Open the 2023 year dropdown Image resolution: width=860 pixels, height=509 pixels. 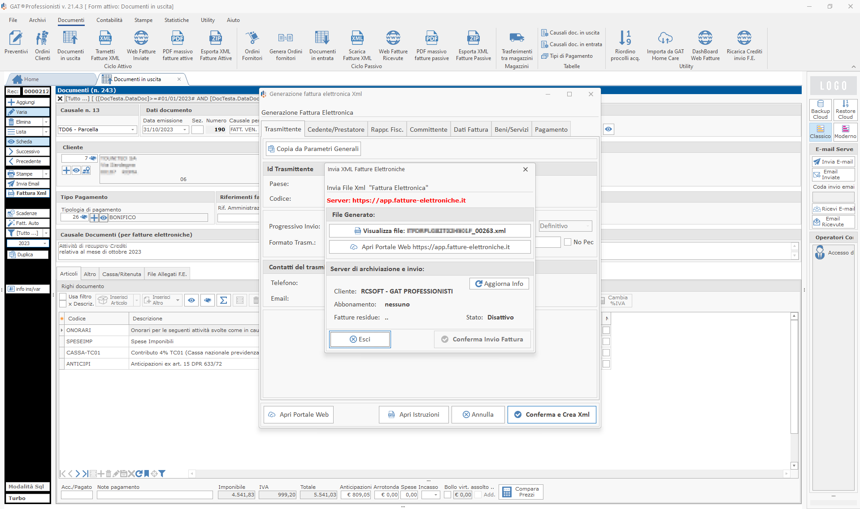pyautogui.click(x=45, y=243)
